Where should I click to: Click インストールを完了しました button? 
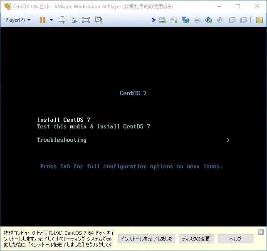click(x=147, y=239)
